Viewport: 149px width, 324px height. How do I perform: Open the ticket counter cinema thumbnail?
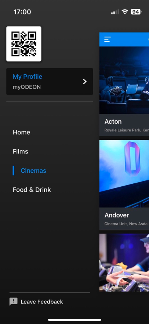tap(124, 263)
